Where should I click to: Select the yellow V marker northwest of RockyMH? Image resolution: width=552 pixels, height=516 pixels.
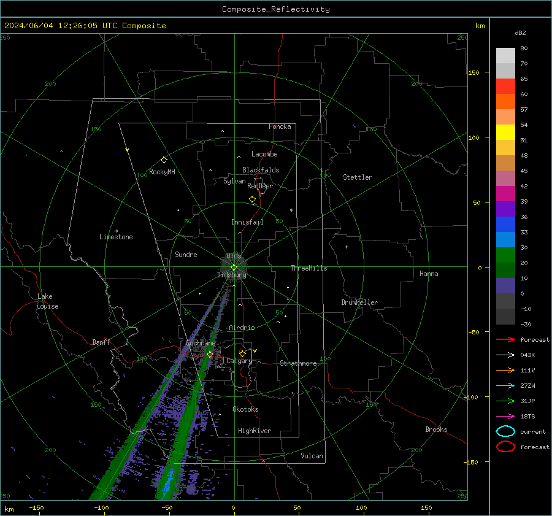[x=128, y=150]
